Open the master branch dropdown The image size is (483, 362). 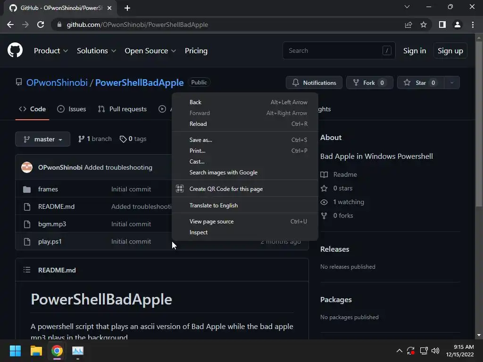tap(43, 139)
